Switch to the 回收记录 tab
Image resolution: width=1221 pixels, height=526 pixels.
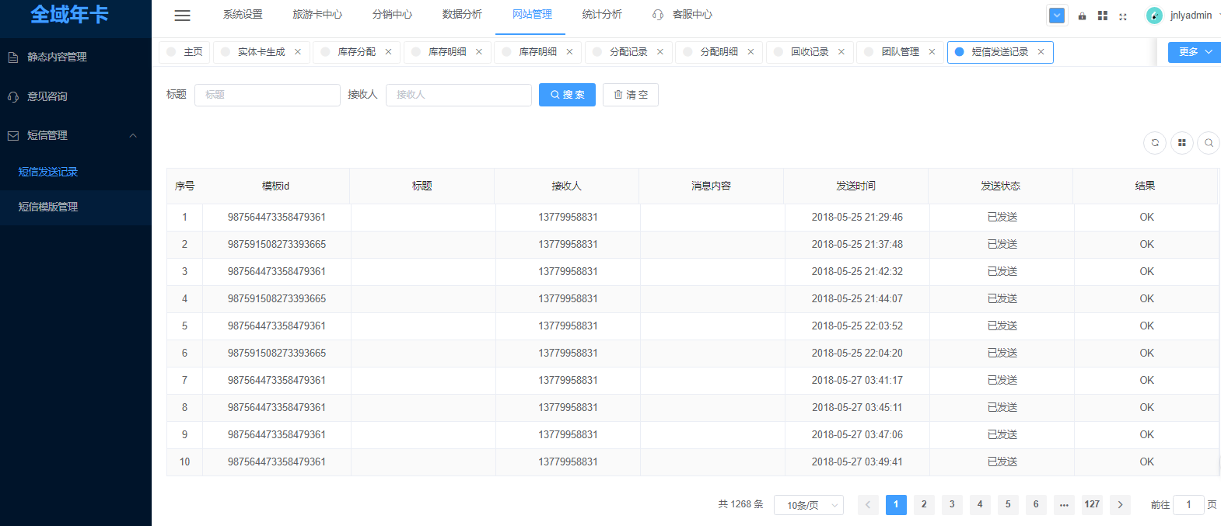coord(809,52)
